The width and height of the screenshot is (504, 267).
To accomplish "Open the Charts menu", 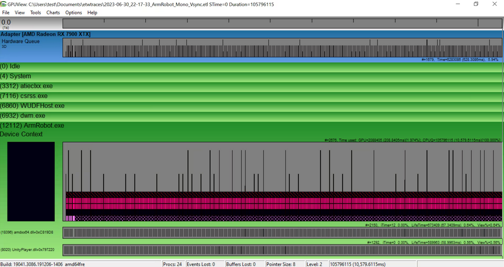I will (53, 12).
